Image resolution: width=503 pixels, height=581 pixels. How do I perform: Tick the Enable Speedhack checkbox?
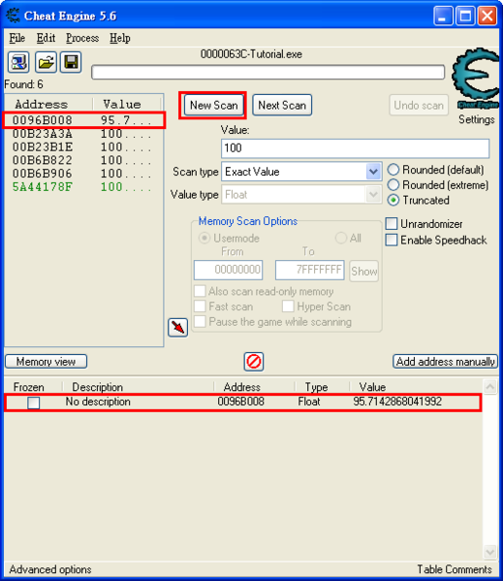[x=392, y=240]
